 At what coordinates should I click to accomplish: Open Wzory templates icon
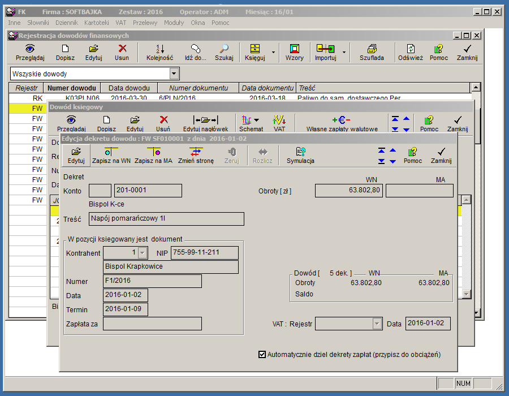295,53
